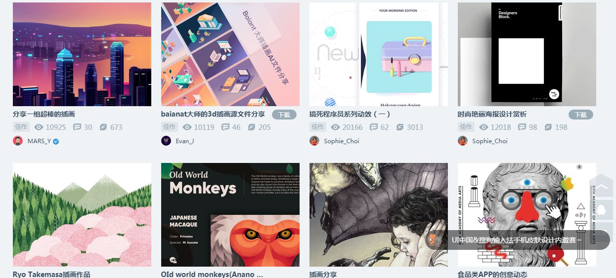This screenshot has height=278, width=616.
Task: Open the Evan_J author profile link
Action: 185,141
